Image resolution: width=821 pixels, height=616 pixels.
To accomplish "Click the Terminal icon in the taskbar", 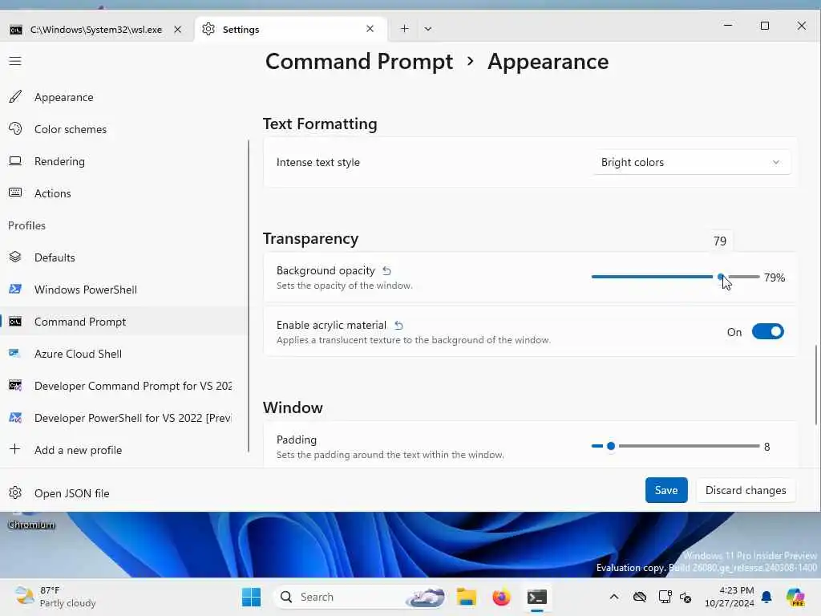I will point(537,597).
